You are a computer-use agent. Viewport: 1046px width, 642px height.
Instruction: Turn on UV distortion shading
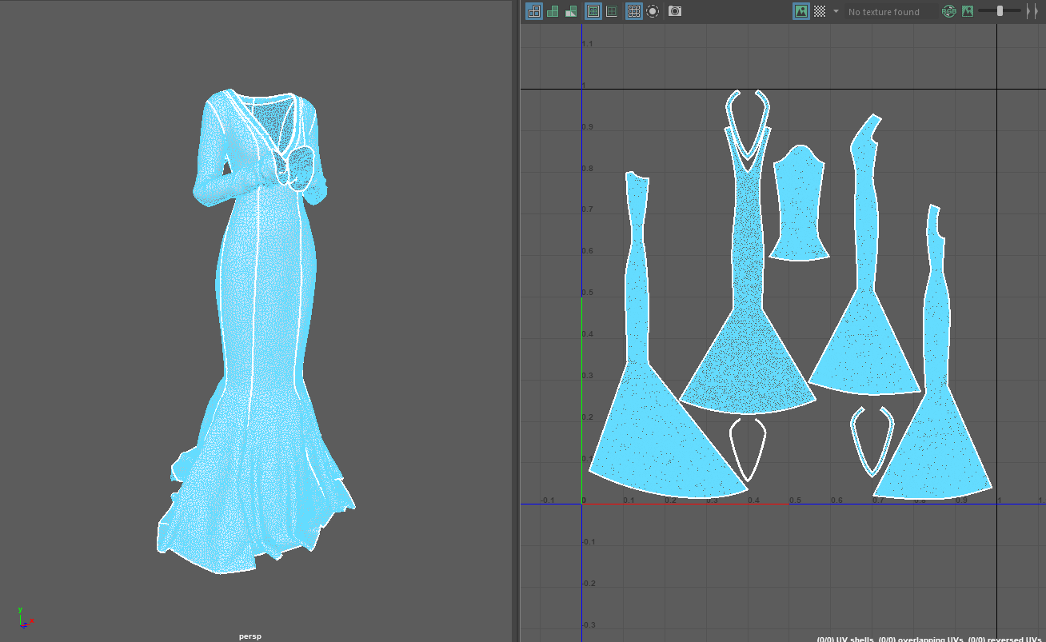pyautogui.click(x=572, y=11)
